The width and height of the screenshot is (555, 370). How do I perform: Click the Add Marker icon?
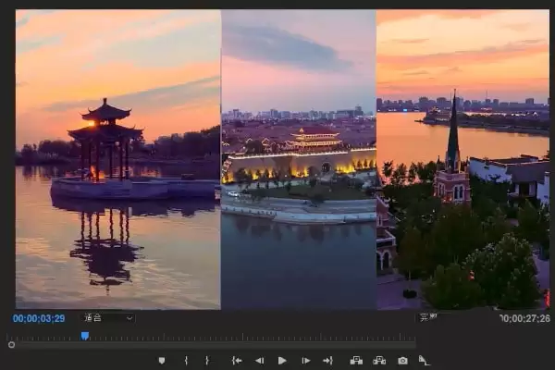pyautogui.click(x=162, y=361)
